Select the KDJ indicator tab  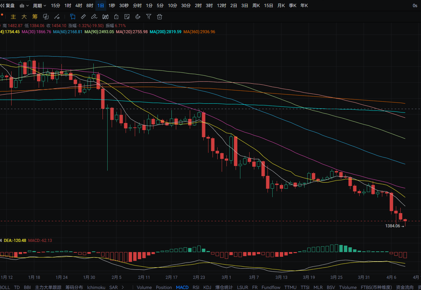[x=207, y=287]
